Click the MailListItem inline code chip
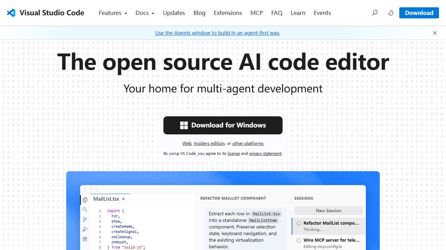Viewport: 446px width, 250px height. click(263, 220)
